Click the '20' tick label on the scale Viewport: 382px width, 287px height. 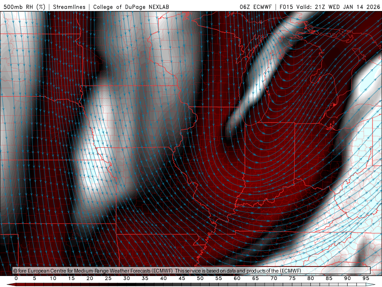coord(90,278)
